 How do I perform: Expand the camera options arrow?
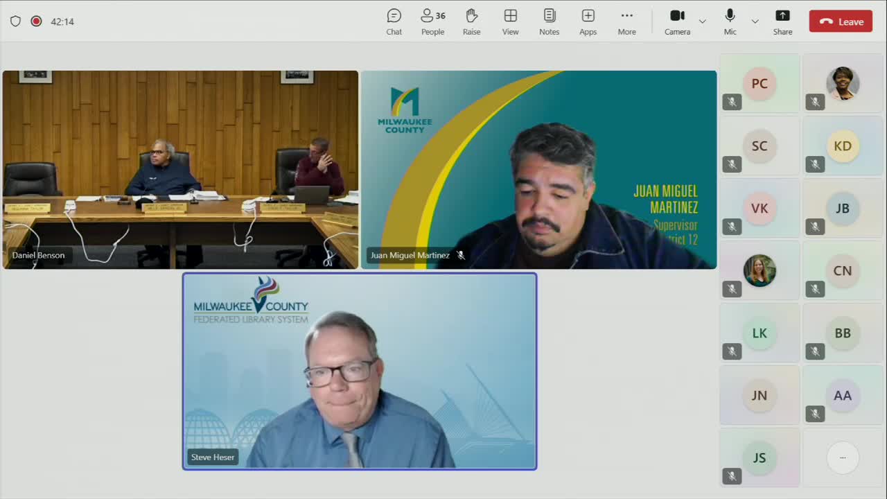click(x=703, y=21)
